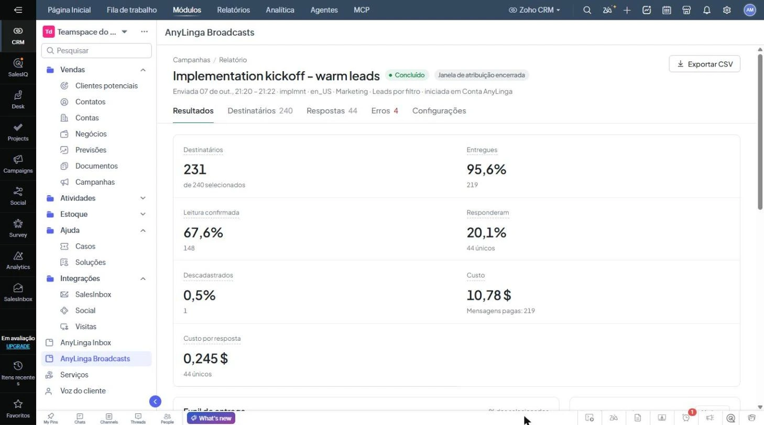The height and width of the screenshot is (425, 764).
Task: Select Clientes potenciais in sidebar
Action: [106, 86]
